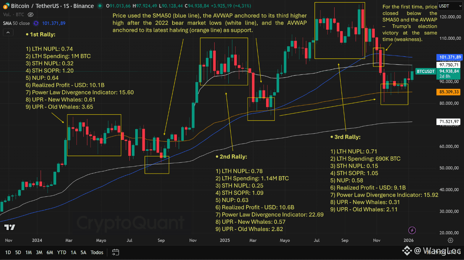Select the 5D time range
The image size is (464, 260).
pyautogui.click(x=18, y=252)
